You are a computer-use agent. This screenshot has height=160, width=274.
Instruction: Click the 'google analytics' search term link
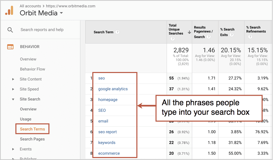[113, 89]
